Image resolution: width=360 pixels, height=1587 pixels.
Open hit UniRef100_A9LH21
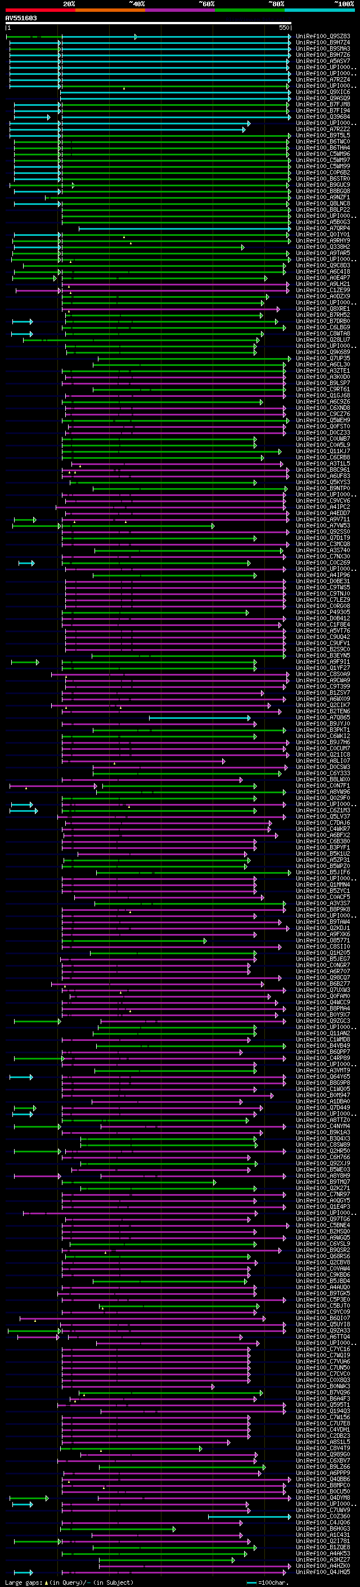[x=323, y=284]
